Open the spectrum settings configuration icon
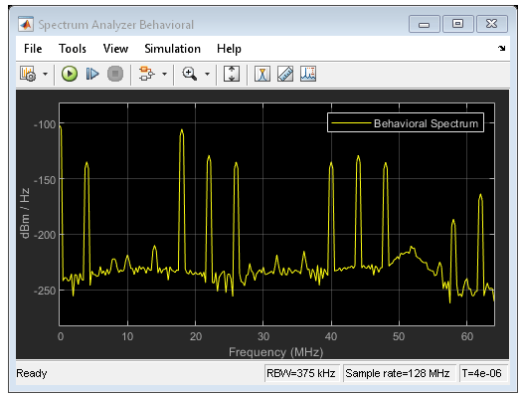This screenshot has height=396, width=521. 28,74
